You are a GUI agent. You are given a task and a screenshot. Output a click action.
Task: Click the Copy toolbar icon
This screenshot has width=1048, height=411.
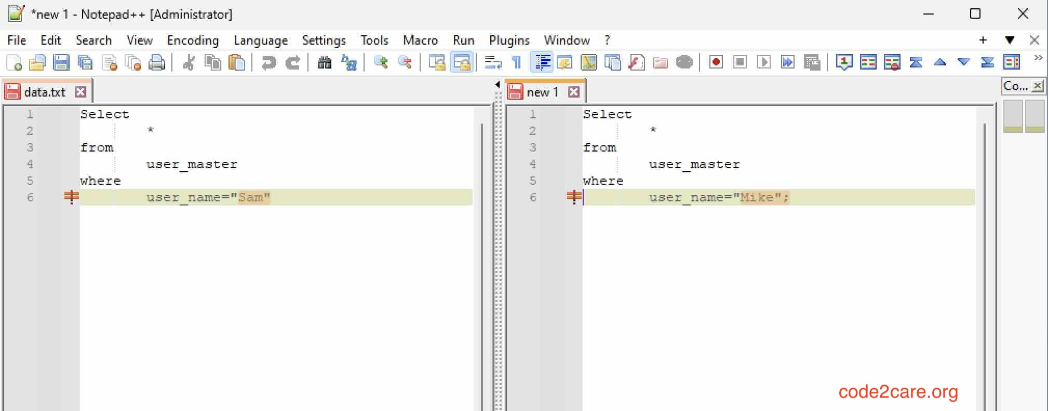tap(213, 63)
